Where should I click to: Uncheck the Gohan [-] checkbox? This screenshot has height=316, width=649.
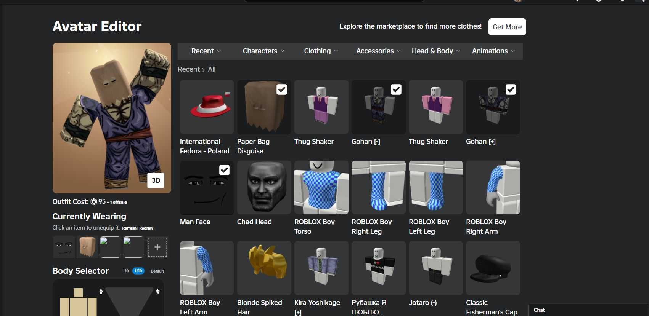click(x=396, y=89)
